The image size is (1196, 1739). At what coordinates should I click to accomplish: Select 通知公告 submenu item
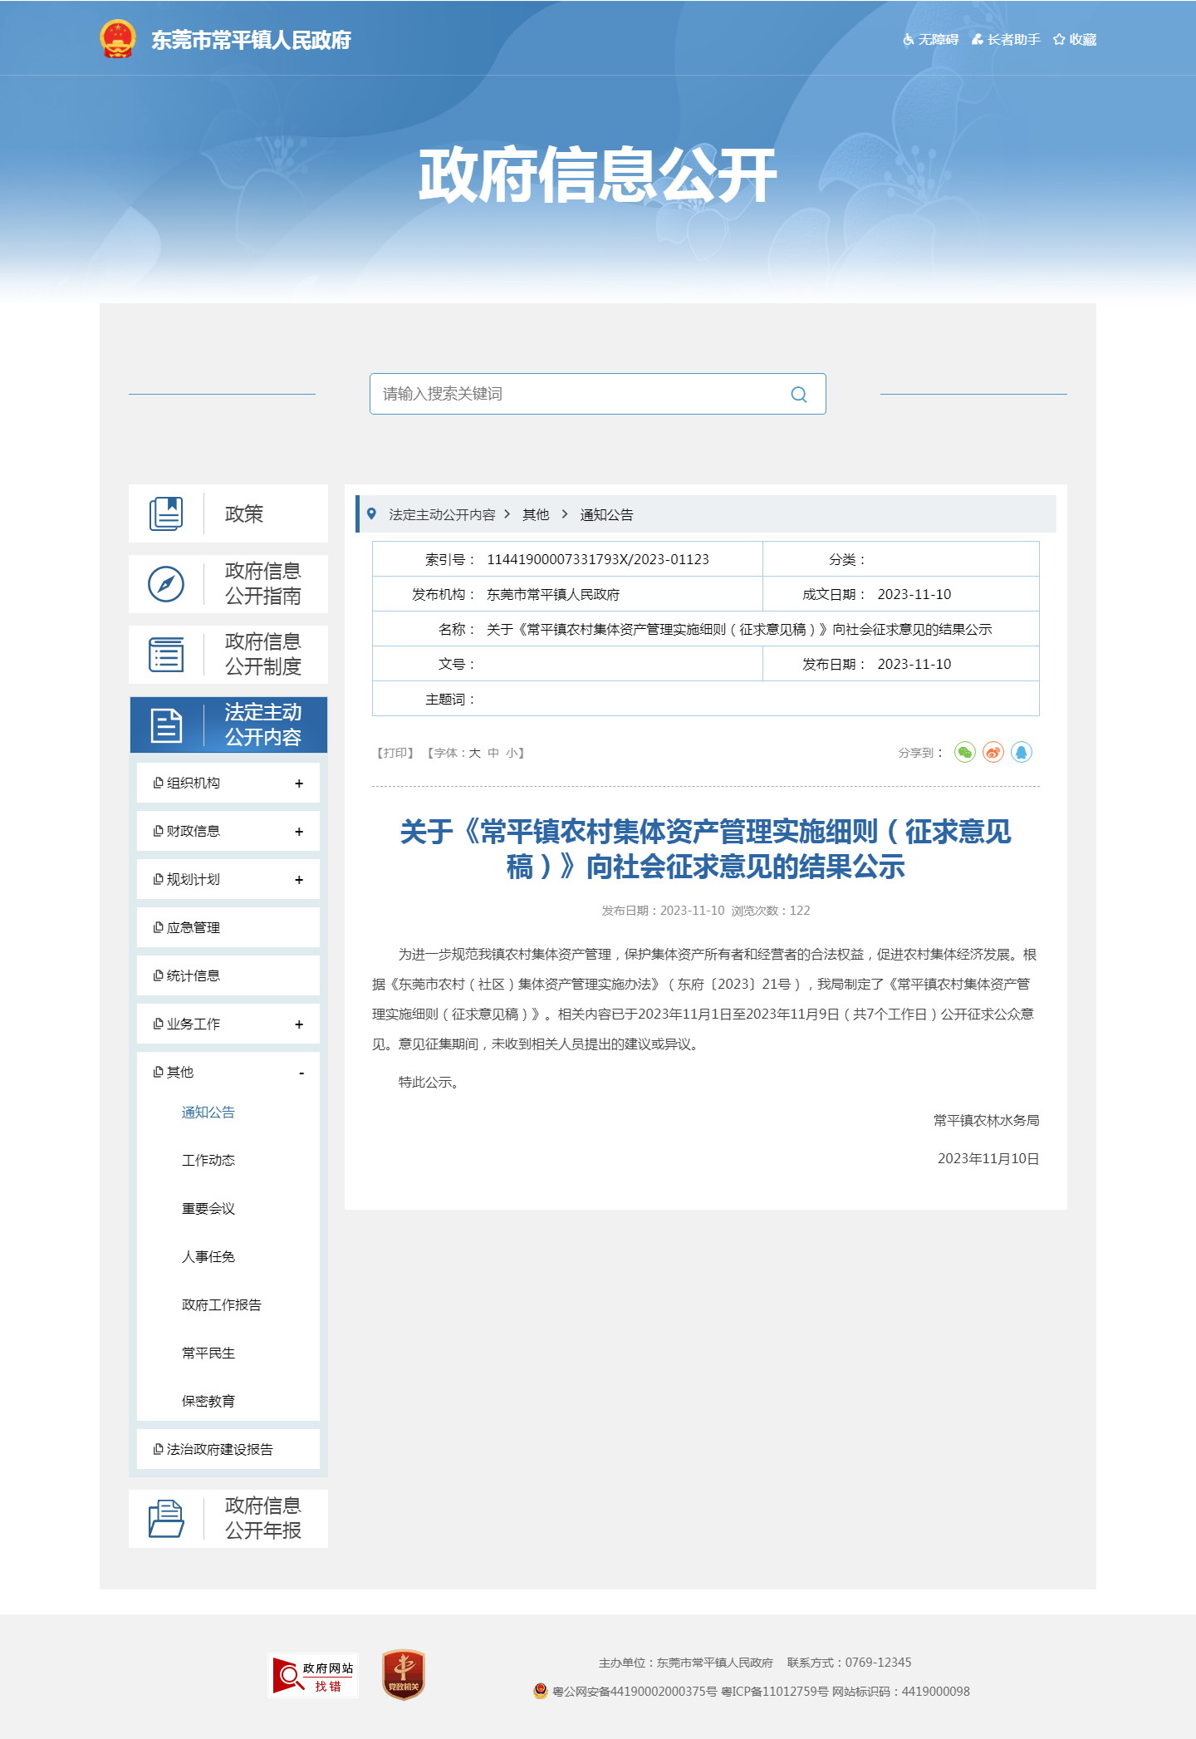208,1113
